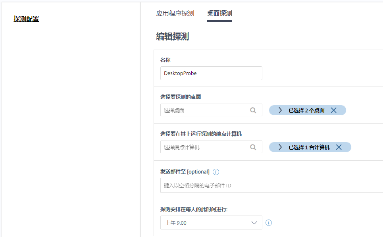383x237 pixels.
Task: Click the down arrow of the time selector
Action: point(255,223)
